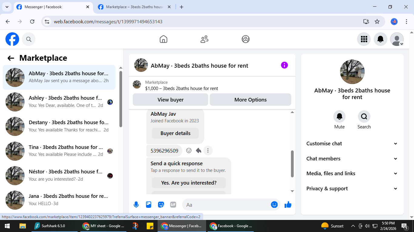Attach a photo file icon
Screen dimensions: 414x232
pyautogui.click(x=149, y=205)
